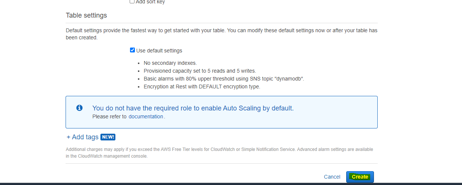Image resolution: width=462 pixels, height=185 pixels.
Task: Click the Additional charges disclaimer text
Action: (219, 153)
